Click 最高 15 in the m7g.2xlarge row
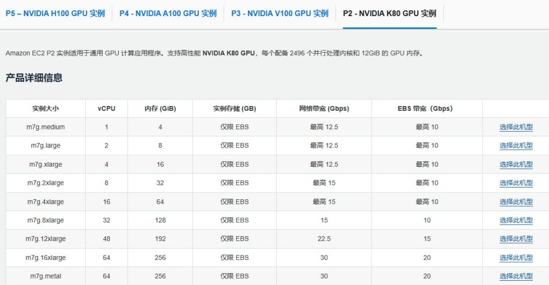549x285 pixels. coord(324,183)
